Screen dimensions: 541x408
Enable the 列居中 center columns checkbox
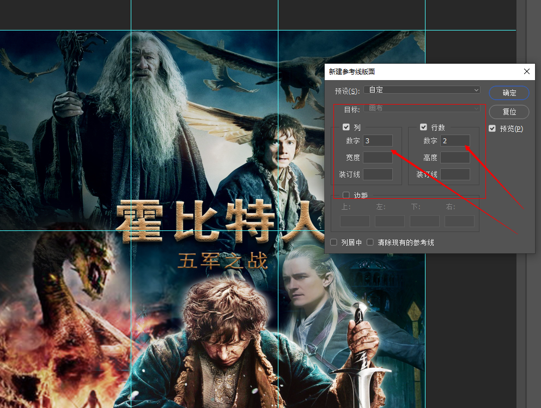333,242
